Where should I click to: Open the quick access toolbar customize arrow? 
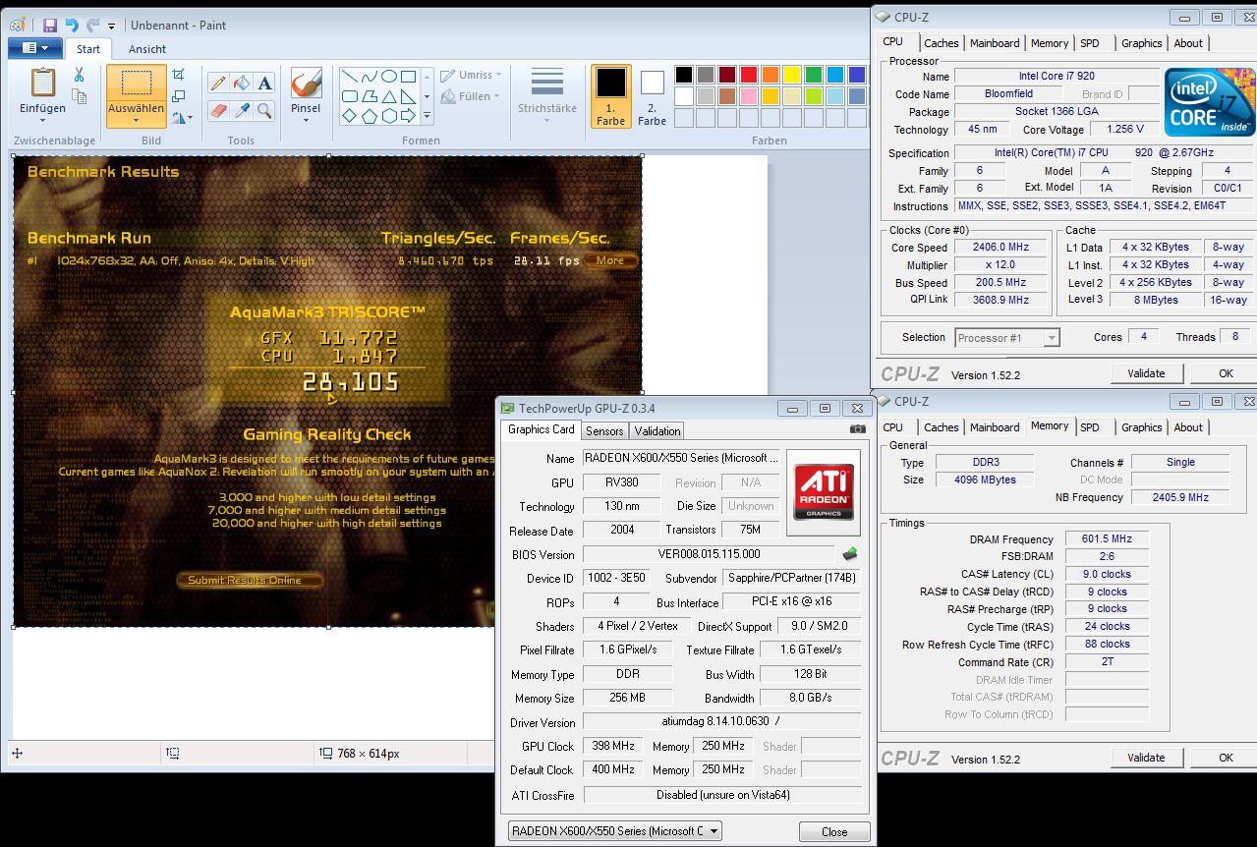pos(111,27)
